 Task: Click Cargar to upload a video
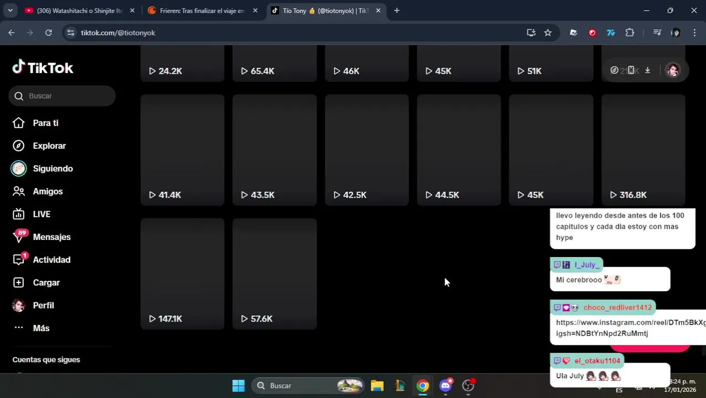(46, 282)
